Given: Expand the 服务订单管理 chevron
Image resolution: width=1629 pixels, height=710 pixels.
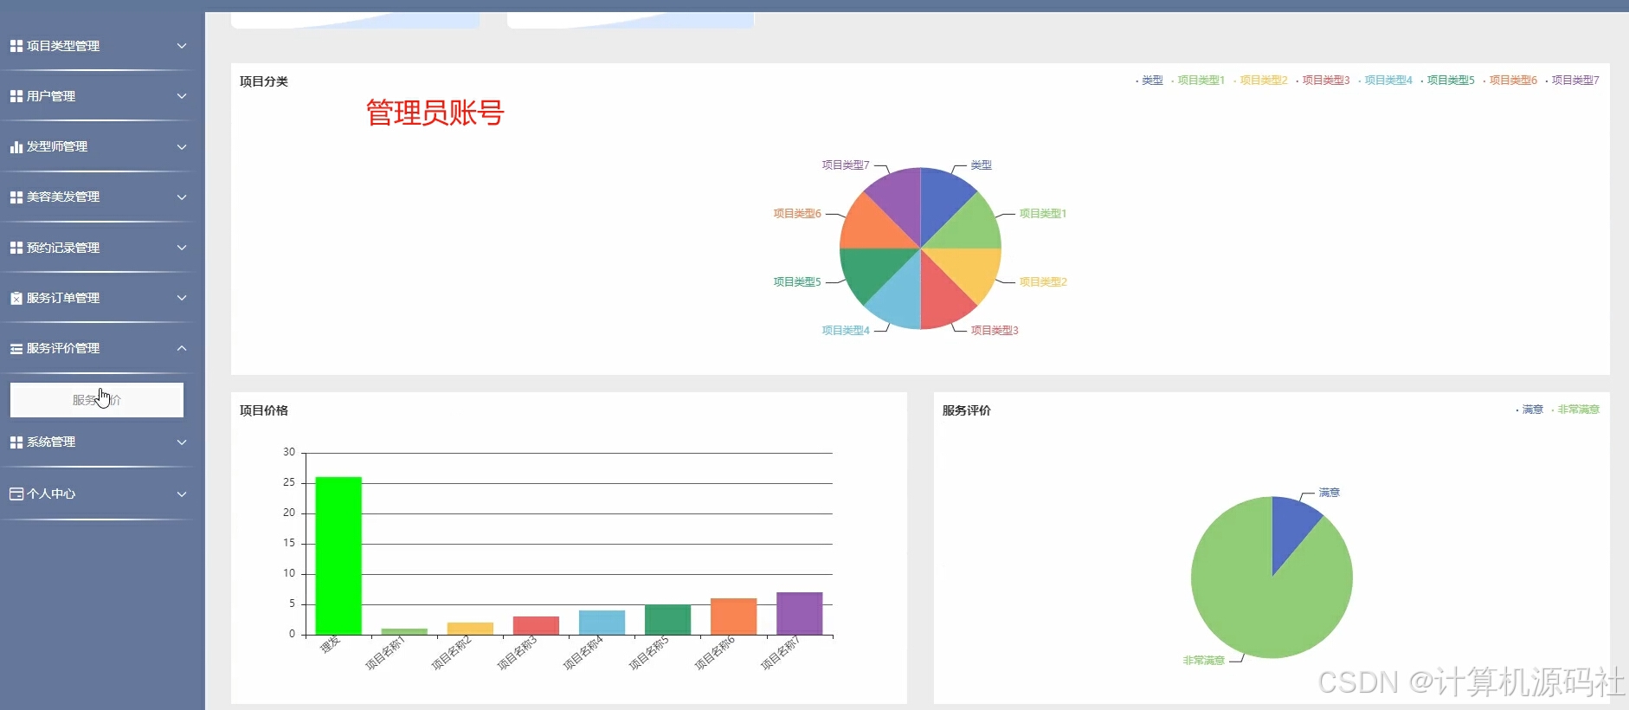Looking at the screenshot, I should pos(182,298).
